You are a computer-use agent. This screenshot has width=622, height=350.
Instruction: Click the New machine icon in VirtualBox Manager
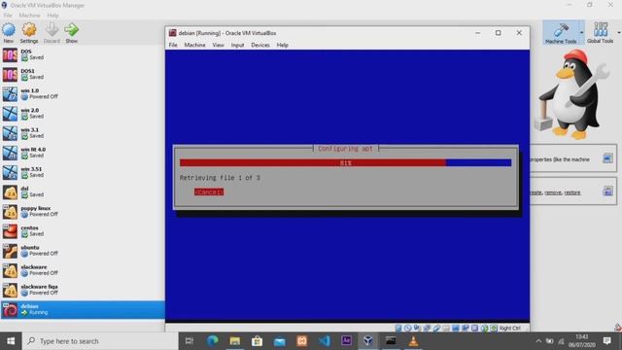click(9, 30)
